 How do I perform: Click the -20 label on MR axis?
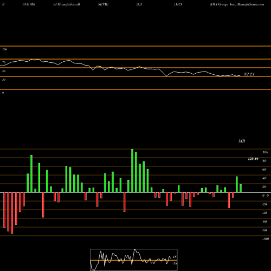tap(264, 204)
